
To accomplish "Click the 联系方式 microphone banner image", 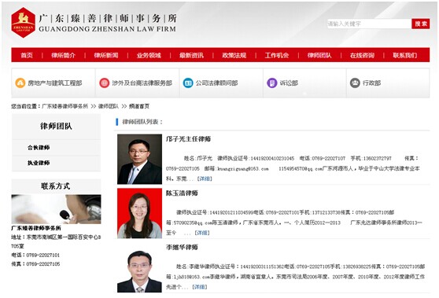I will [56, 209].
